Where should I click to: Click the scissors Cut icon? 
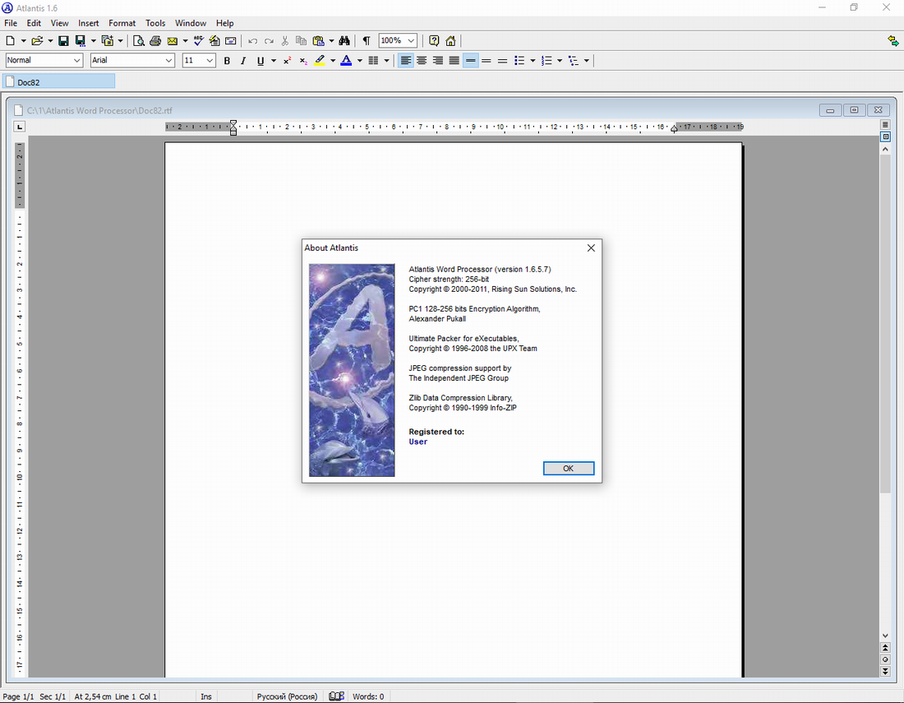point(285,41)
